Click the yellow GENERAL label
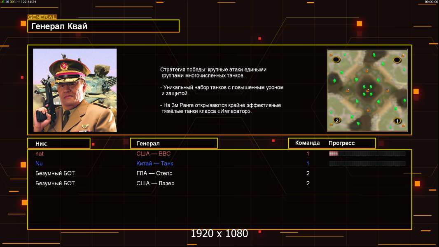 [42, 17]
